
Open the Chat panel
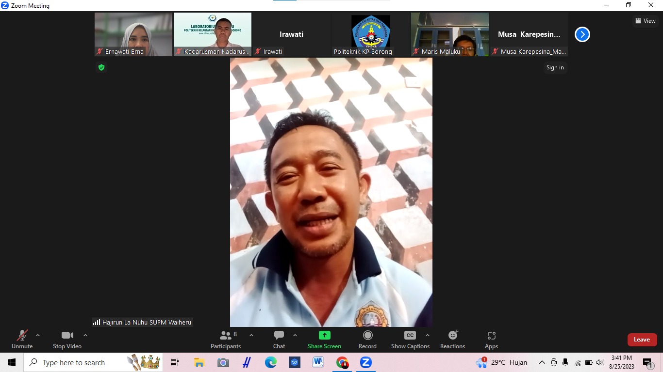coord(279,340)
